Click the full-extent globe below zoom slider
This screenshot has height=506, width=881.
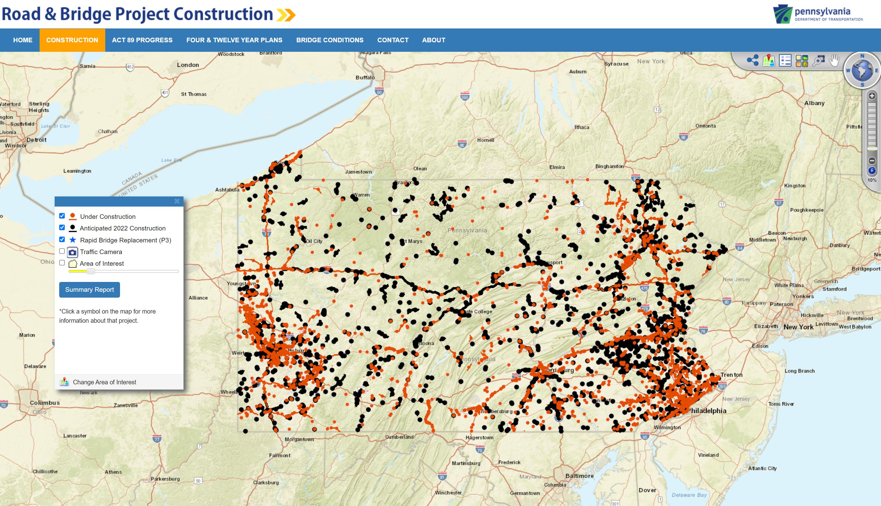[872, 171]
